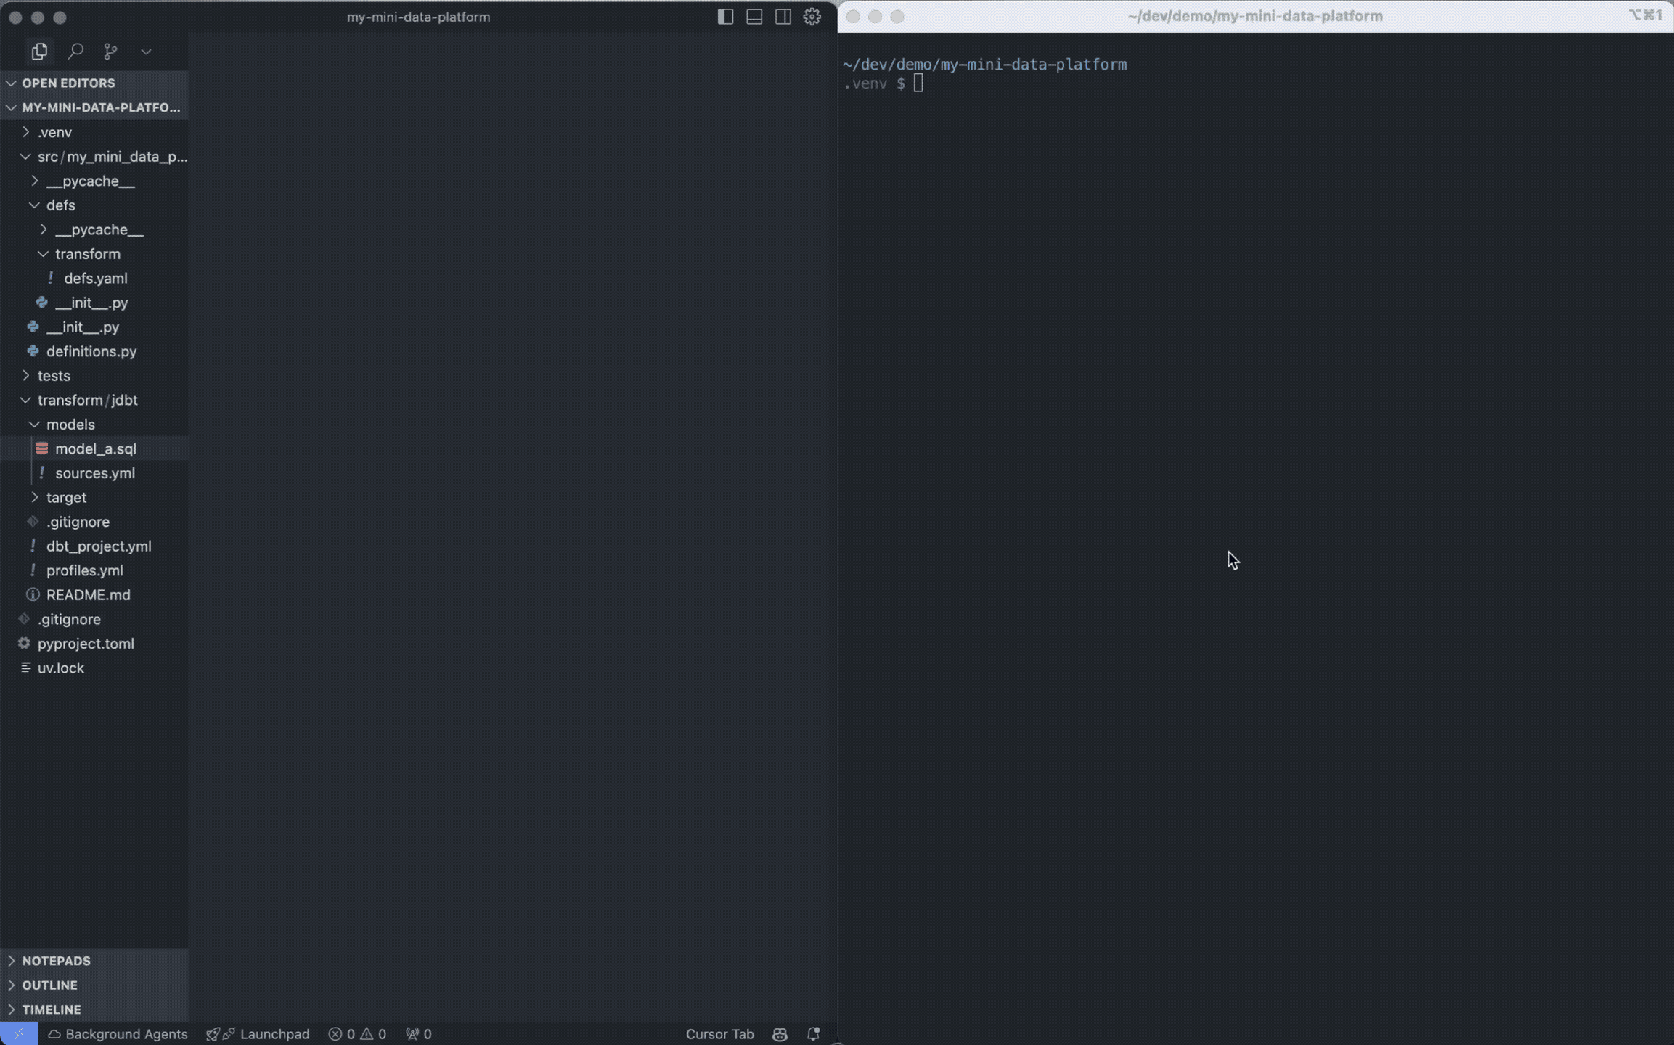Click the Copilot status icon
1674x1045 pixels.
tap(780, 1033)
